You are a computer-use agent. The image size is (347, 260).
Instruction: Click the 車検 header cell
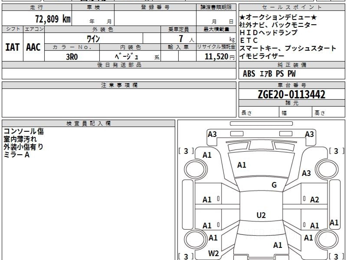point(93,8)
